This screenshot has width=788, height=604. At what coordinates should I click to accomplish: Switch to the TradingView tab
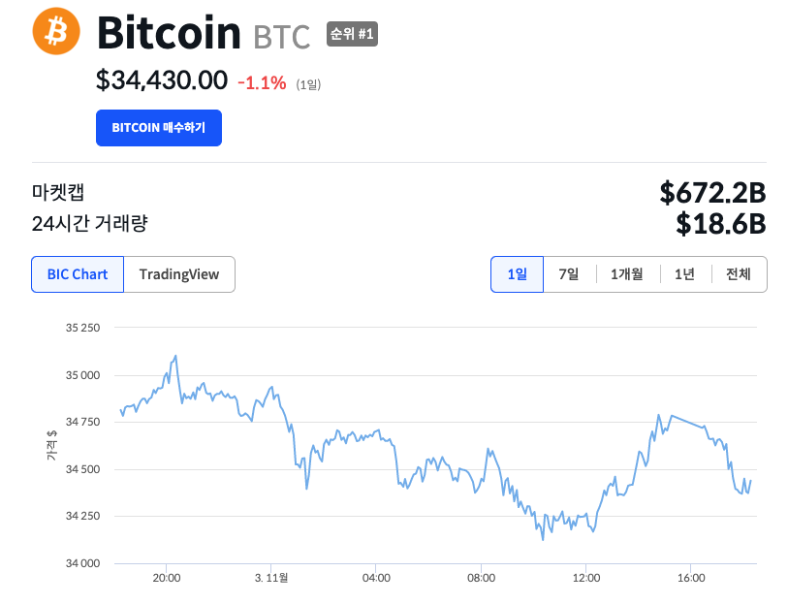[179, 274]
